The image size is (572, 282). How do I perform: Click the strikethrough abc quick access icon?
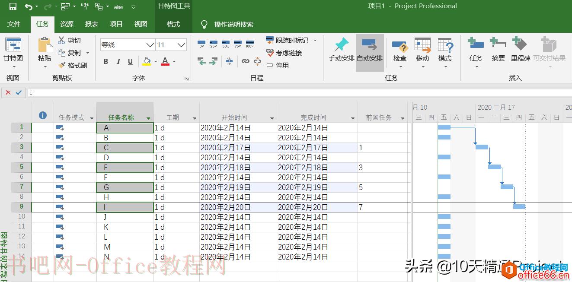118,7
